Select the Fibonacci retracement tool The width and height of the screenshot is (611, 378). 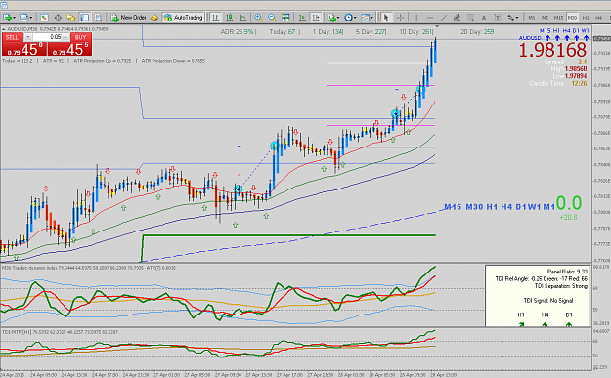point(470,18)
